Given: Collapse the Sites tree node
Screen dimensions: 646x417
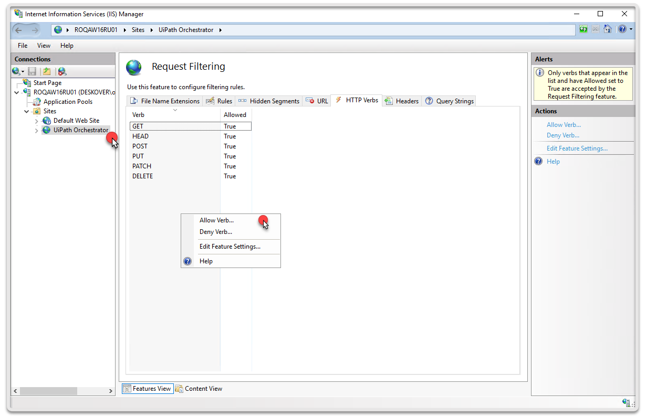Looking at the screenshot, I should point(27,111).
